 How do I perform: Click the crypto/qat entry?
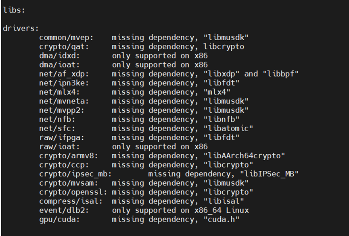(64, 47)
